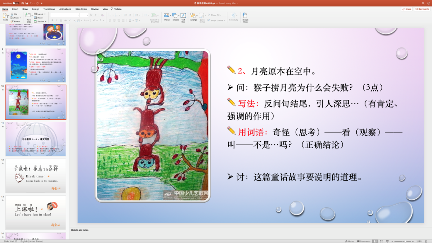
Task: Click the Save icon in title bar
Action: [x=27, y=3]
